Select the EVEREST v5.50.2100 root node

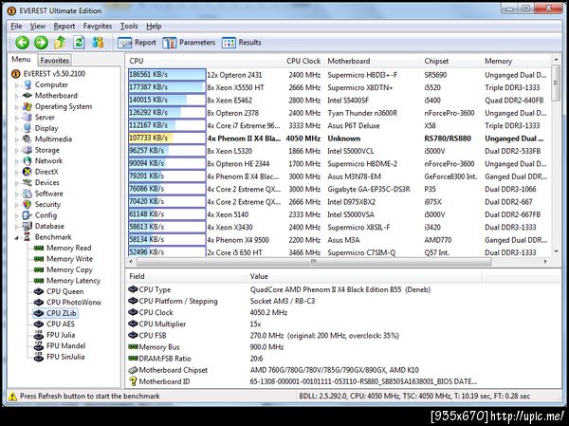pos(48,74)
